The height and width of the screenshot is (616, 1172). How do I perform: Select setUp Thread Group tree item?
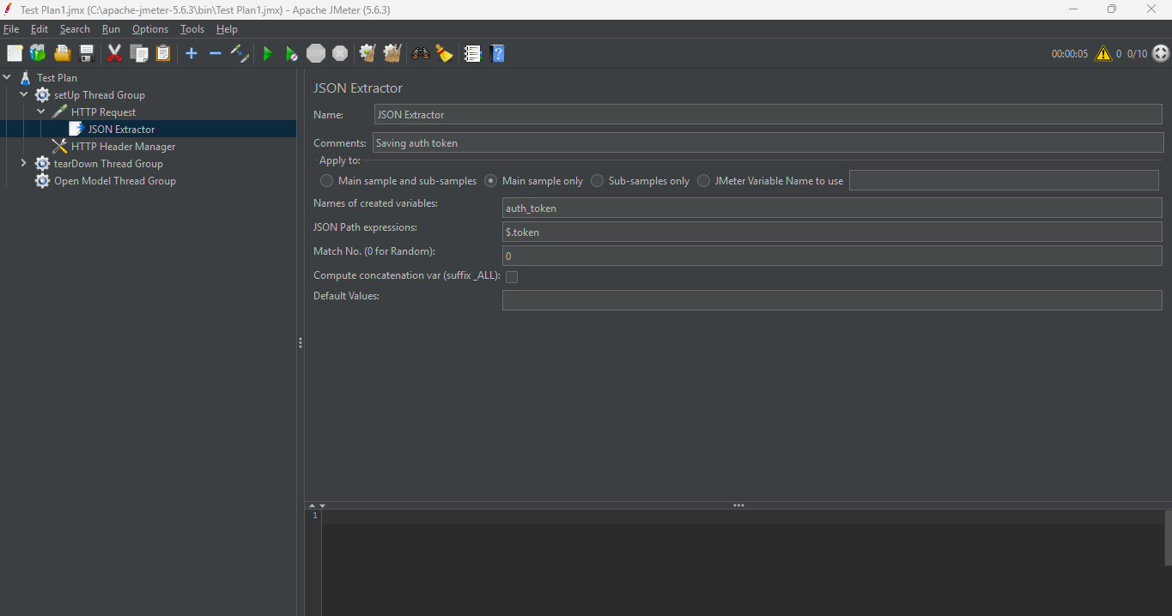pyautogui.click(x=99, y=94)
